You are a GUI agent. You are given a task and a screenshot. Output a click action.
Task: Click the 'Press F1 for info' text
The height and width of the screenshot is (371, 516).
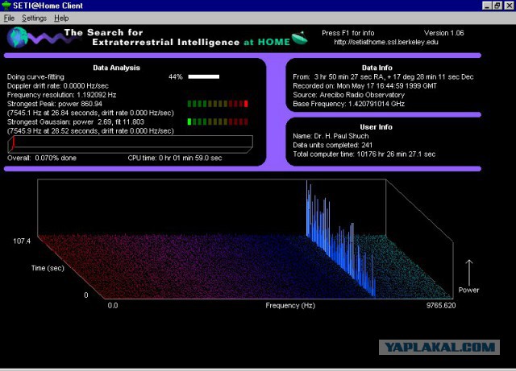tap(347, 33)
